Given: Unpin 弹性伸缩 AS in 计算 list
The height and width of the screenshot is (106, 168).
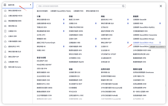Looking at the screenshot, I should tap(64, 46).
